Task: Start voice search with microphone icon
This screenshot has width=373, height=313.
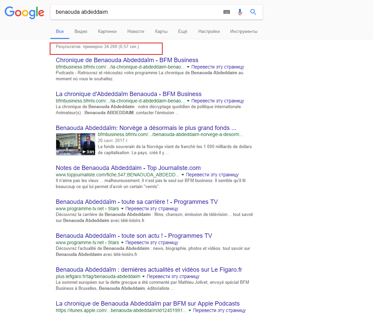Action: [x=240, y=12]
